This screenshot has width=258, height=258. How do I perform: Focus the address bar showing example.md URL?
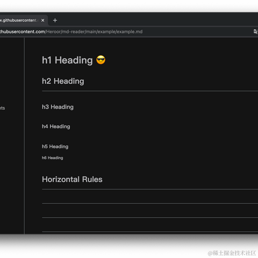click(x=125, y=32)
